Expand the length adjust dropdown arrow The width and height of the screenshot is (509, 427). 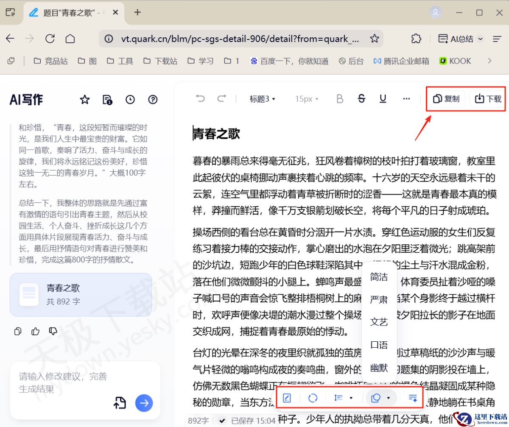(351, 398)
